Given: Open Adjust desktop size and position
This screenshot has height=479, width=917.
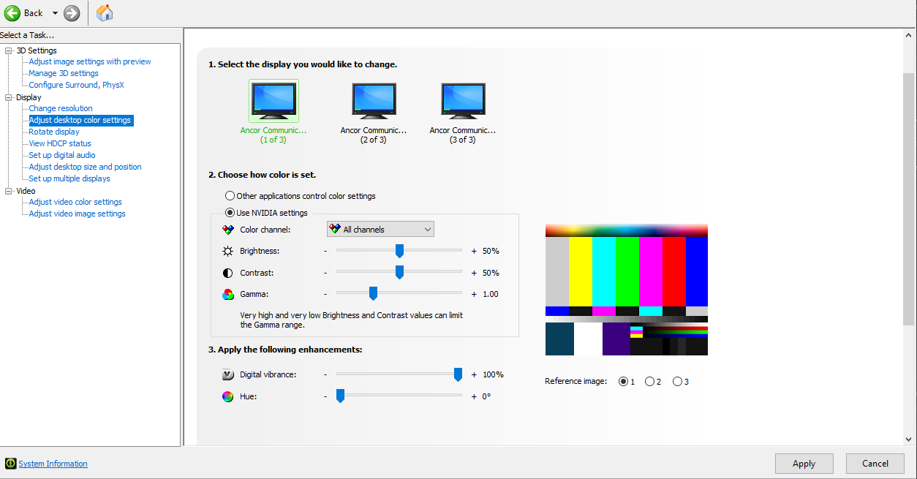Looking at the screenshot, I should [86, 167].
